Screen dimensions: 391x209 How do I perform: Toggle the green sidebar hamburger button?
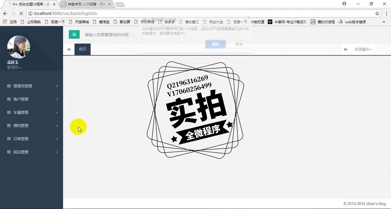point(74,34)
